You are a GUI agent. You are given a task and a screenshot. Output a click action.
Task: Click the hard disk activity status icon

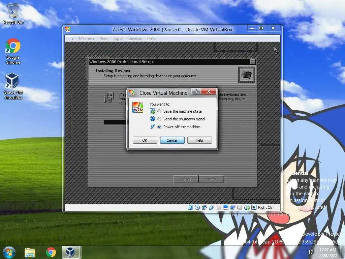click(x=190, y=207)
